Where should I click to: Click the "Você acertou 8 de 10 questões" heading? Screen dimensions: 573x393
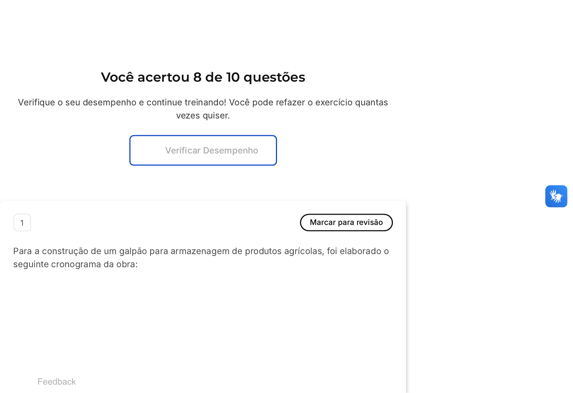[x=203, y=77]
